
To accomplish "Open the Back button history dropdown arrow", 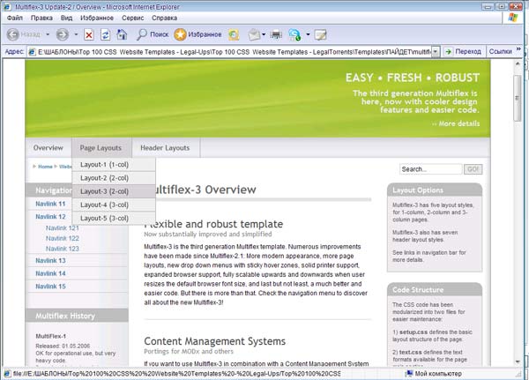I will [x=48, y=34].
